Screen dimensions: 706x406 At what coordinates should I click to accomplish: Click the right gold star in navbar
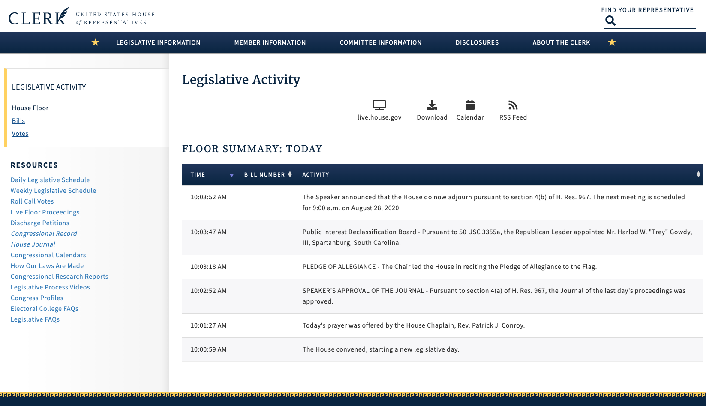[612, 42]
